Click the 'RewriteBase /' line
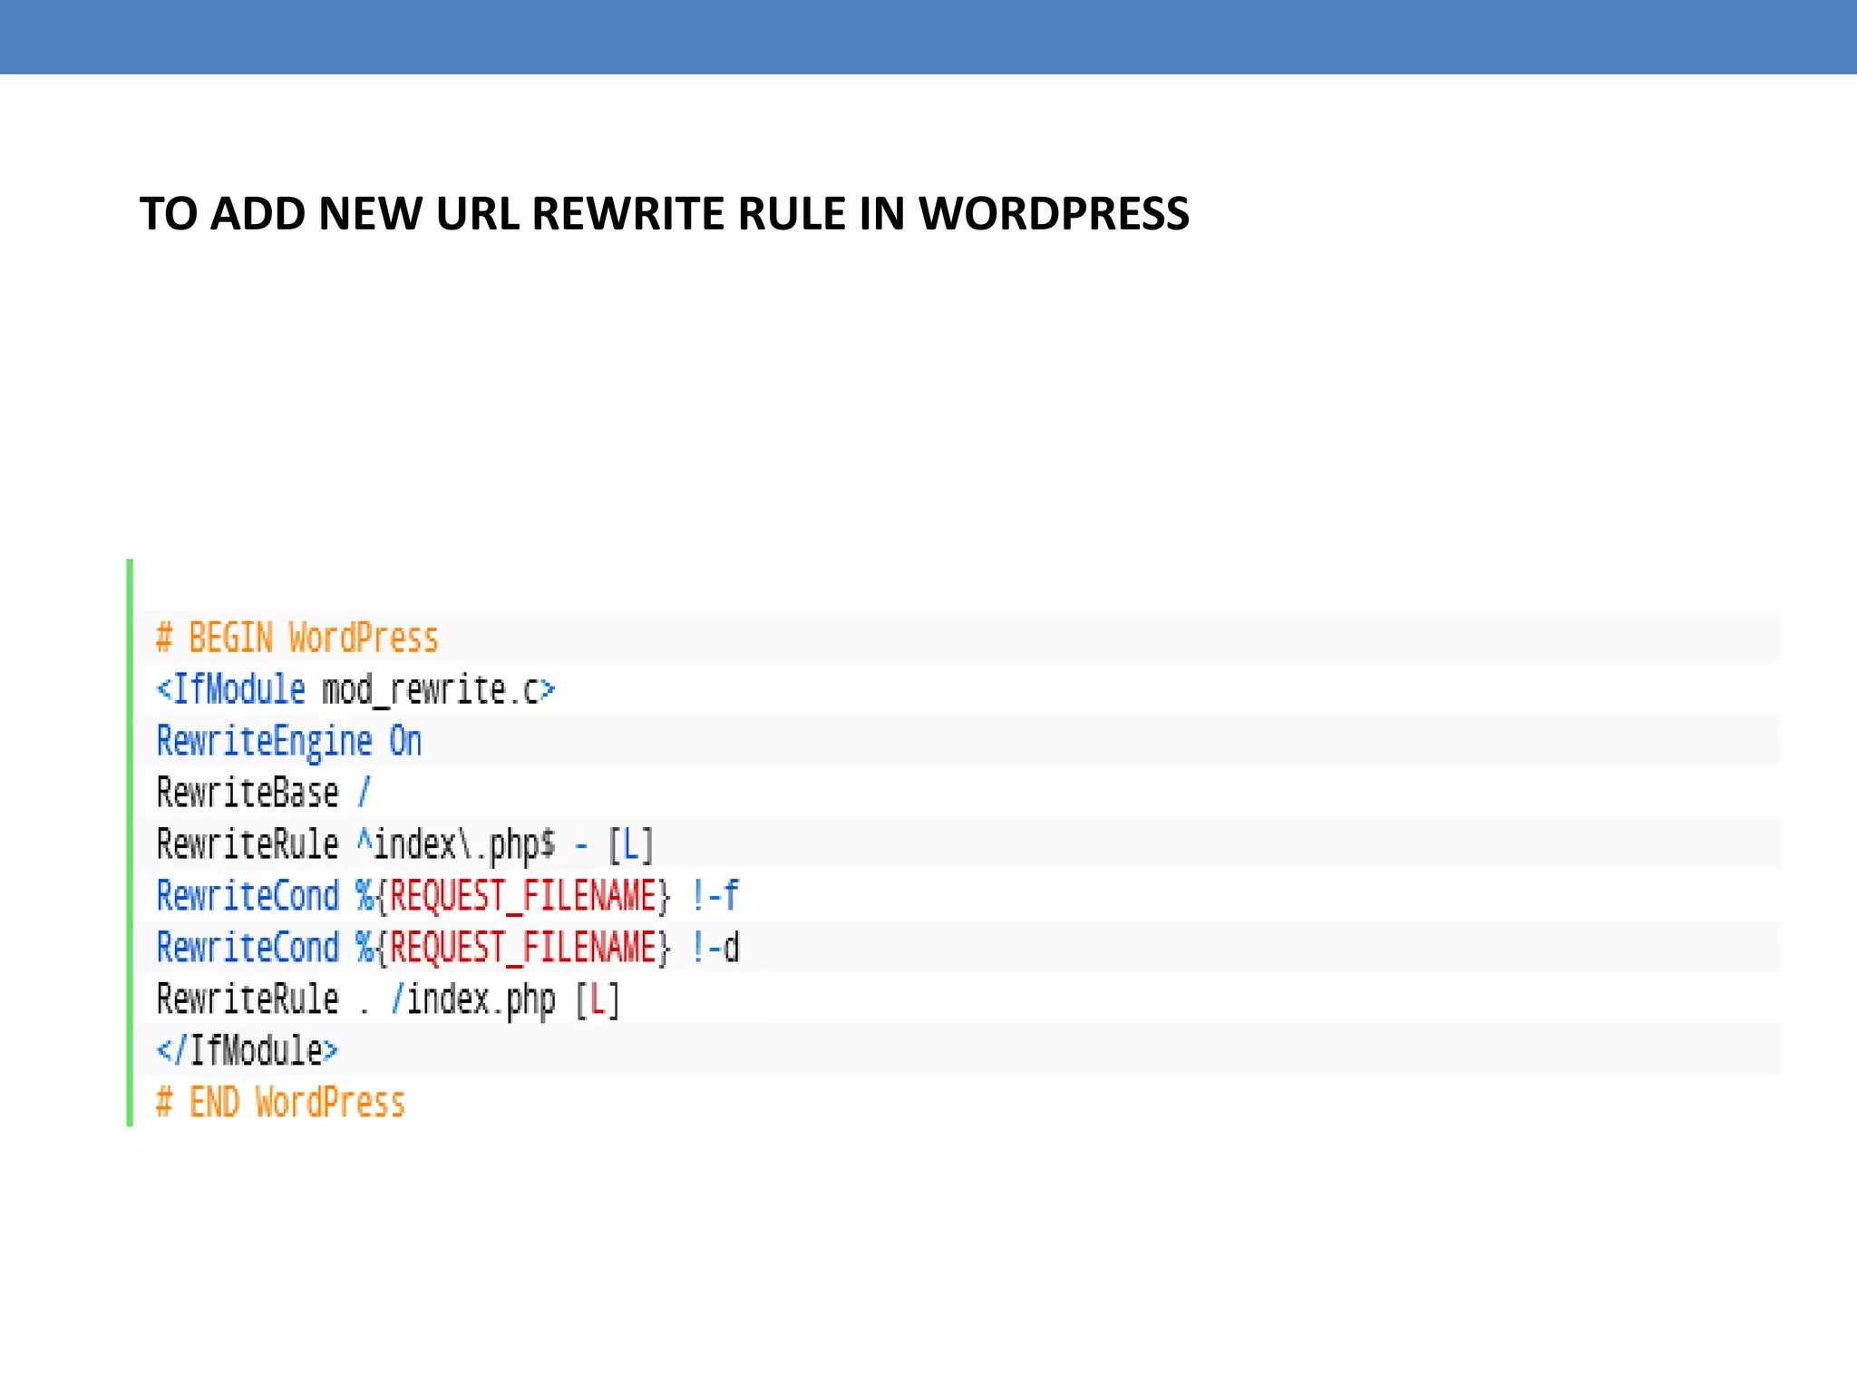The width and height of the screenshot is (1857, 1393). tap(264, 793)
